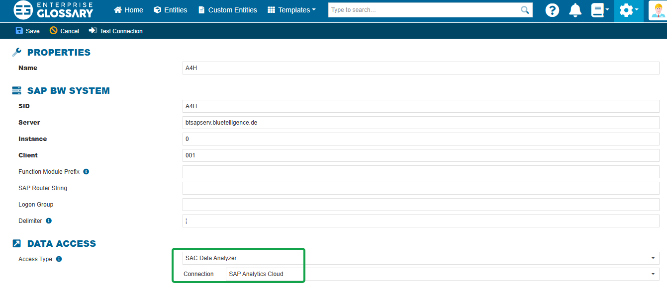Click info icon beside Access Type
667x287 pixels.
point(59,259)
